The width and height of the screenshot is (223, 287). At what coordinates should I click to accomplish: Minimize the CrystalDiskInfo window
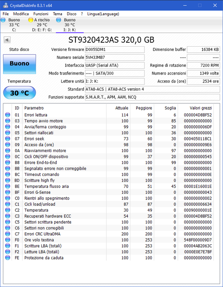pyautogui.click(x=185, y=5)
